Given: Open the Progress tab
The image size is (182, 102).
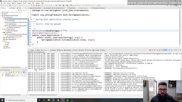Looking at the screenshot, I should [53, 50].
